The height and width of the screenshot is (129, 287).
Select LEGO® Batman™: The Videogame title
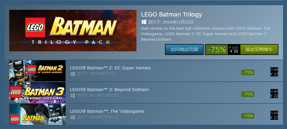click(107, 111)
